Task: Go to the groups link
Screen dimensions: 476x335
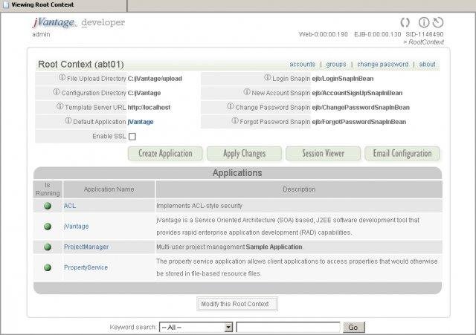Action: (x=335, y=65)
